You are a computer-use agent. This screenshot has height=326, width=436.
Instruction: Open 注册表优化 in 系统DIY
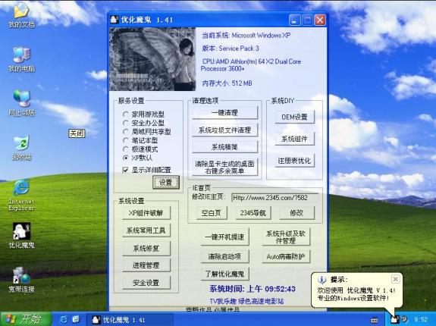pos(294,161)
